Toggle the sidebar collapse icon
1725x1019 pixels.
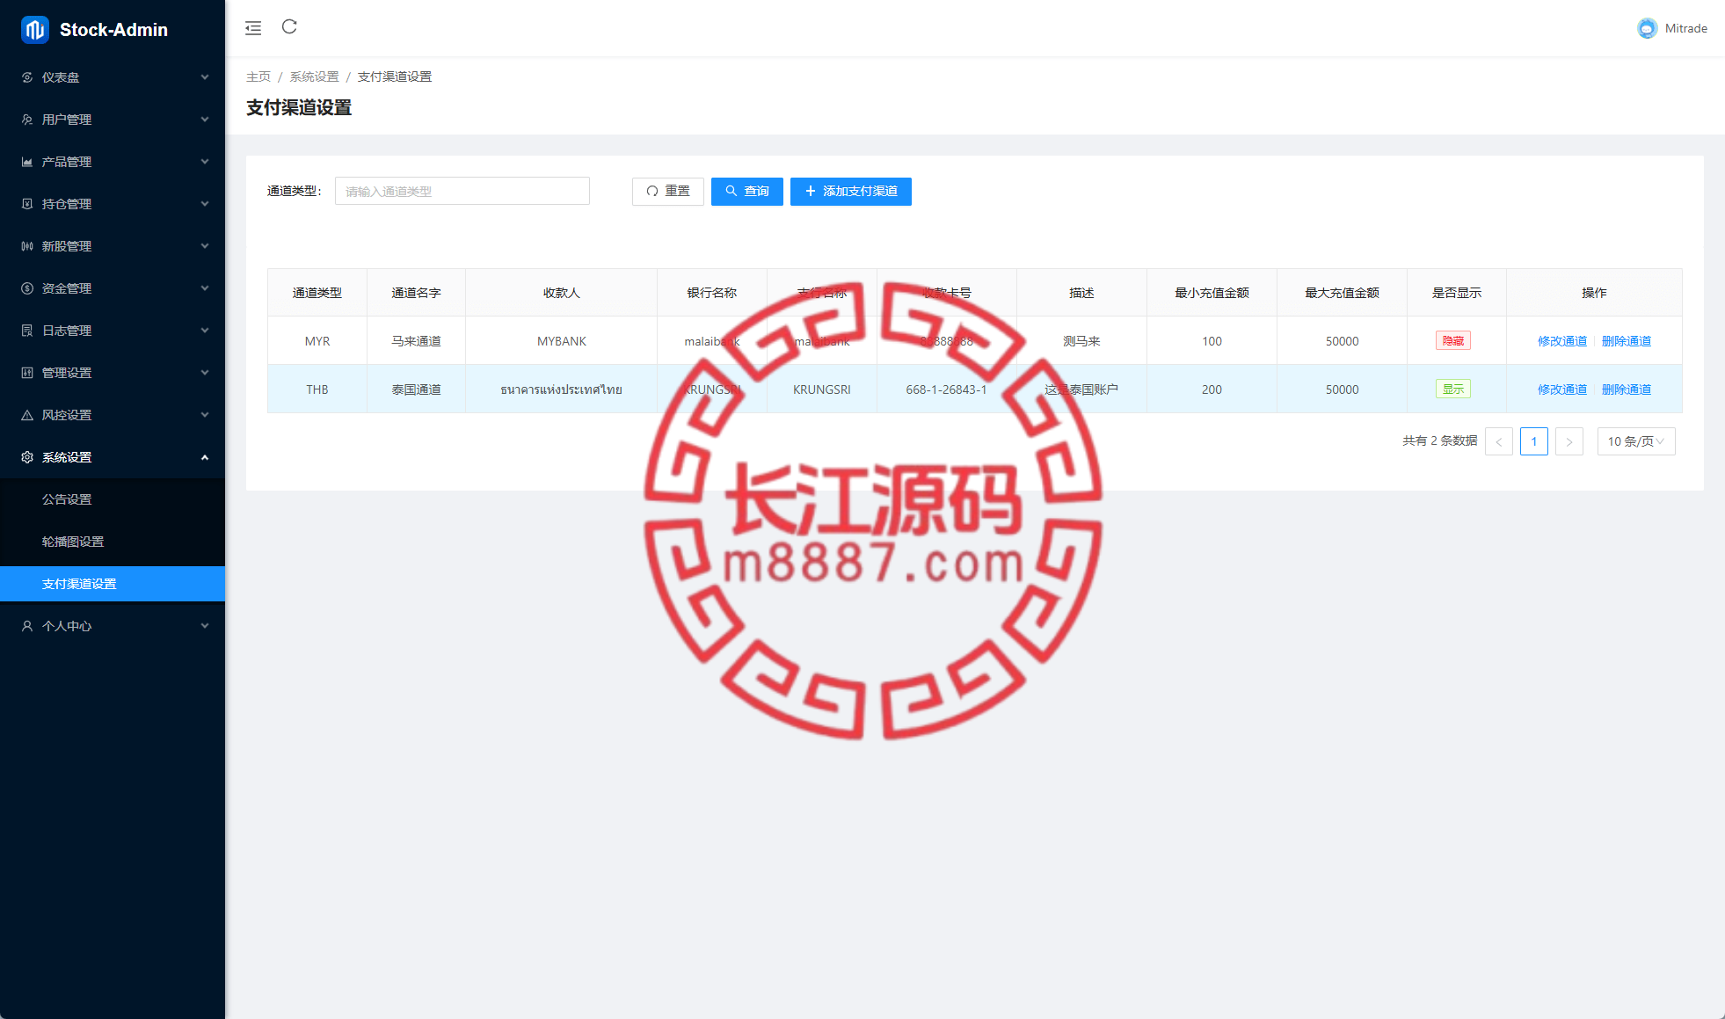[253, 28]
